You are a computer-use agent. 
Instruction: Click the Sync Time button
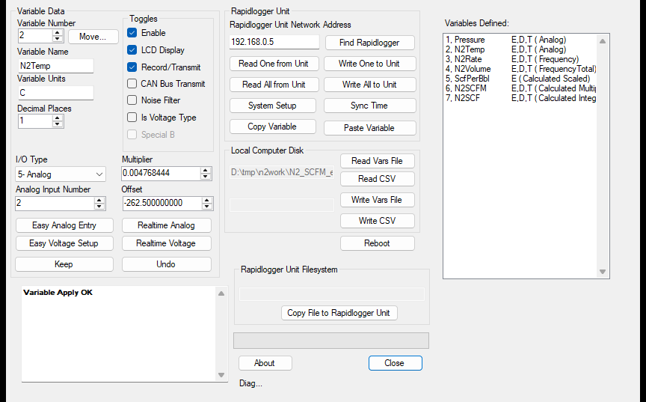click(x=369, y=106)
